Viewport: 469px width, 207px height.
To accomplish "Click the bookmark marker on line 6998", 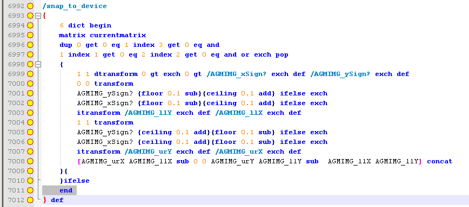I will pyautogui.click(x=30, y=64).
